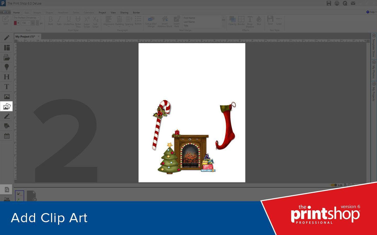Click the Drop Shadow effect
Viewport: 377px width, 235px height.
point(250,21)
